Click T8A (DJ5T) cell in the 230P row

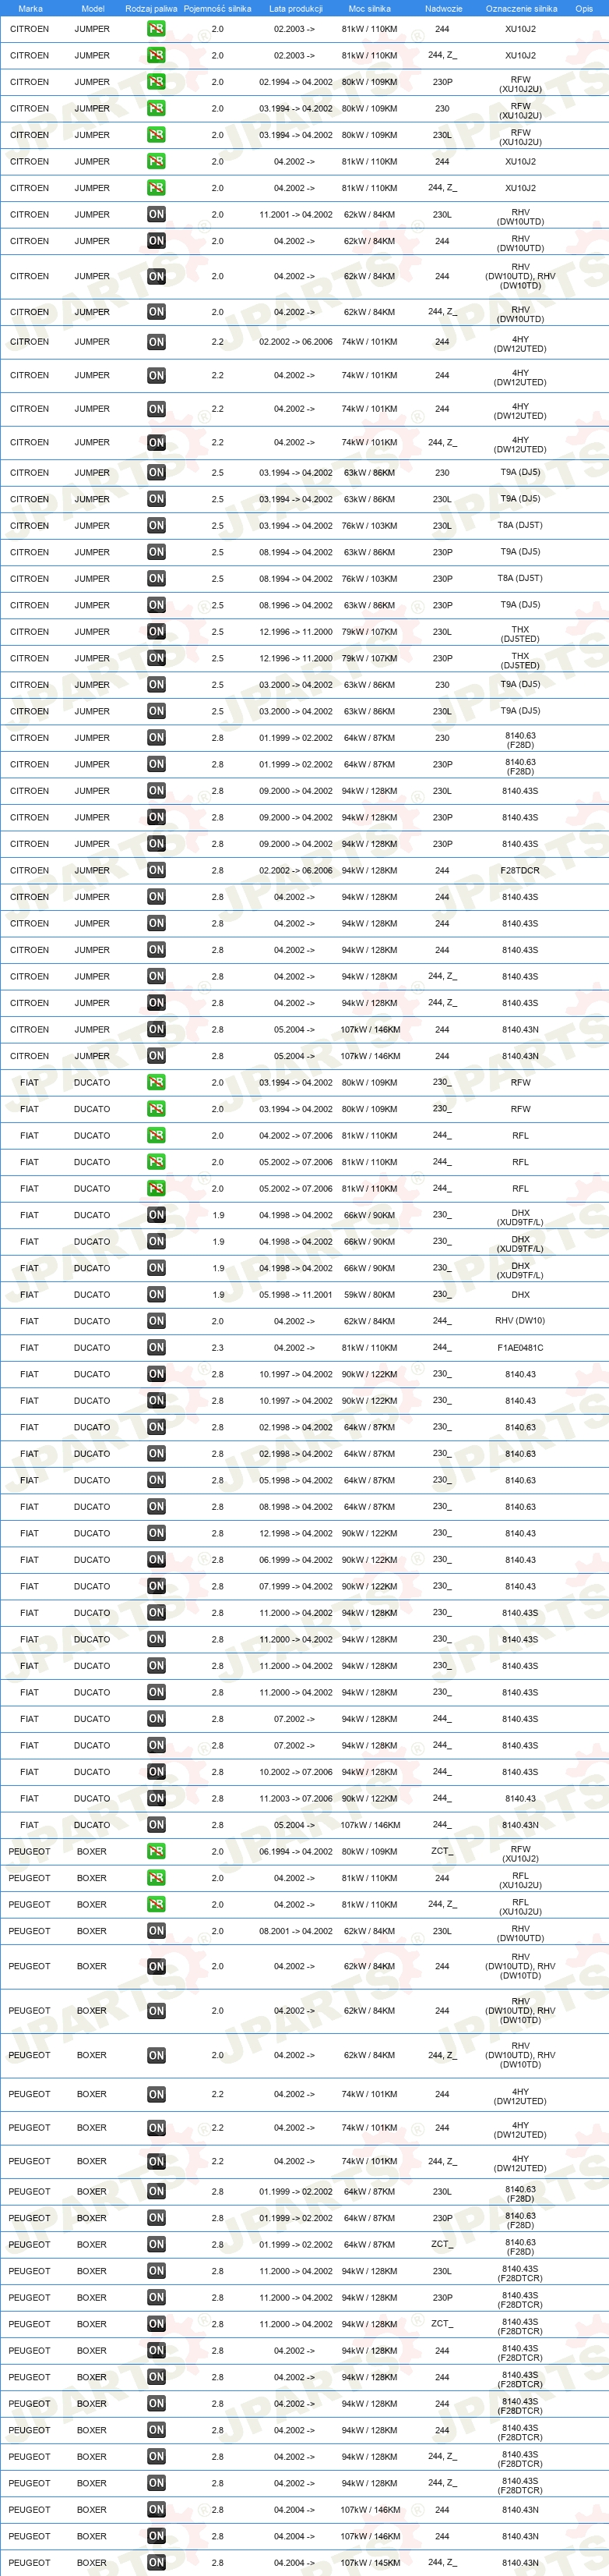(x=520, y=578)
